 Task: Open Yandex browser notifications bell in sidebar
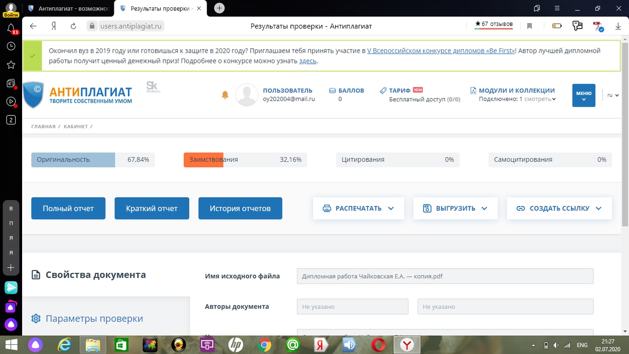[11, 28]
